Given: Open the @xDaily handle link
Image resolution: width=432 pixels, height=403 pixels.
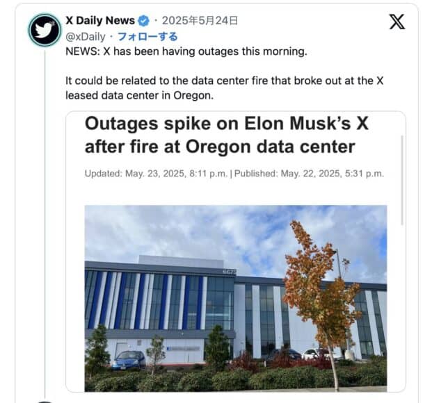Looking at the screenshot, I should 86,36.
